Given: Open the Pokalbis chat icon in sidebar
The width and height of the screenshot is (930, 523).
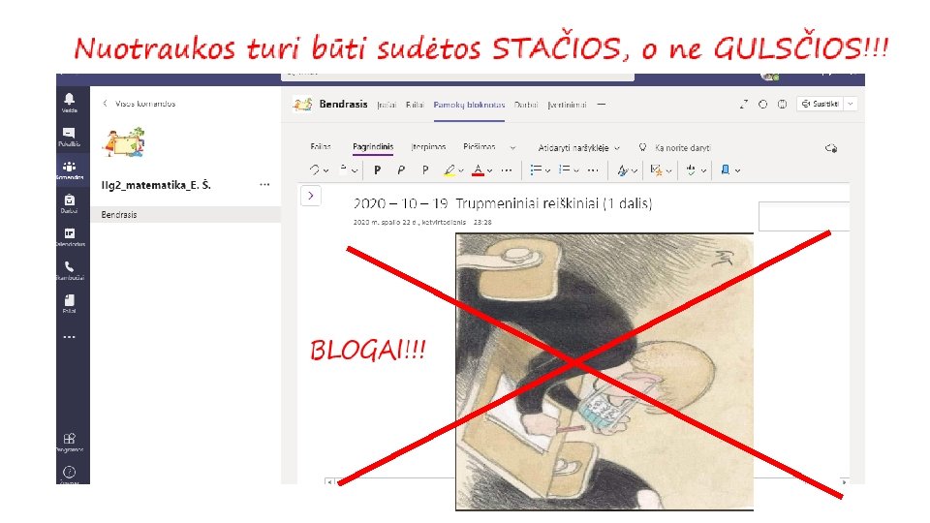Looking at the screenshot, I should coord(70,137).
